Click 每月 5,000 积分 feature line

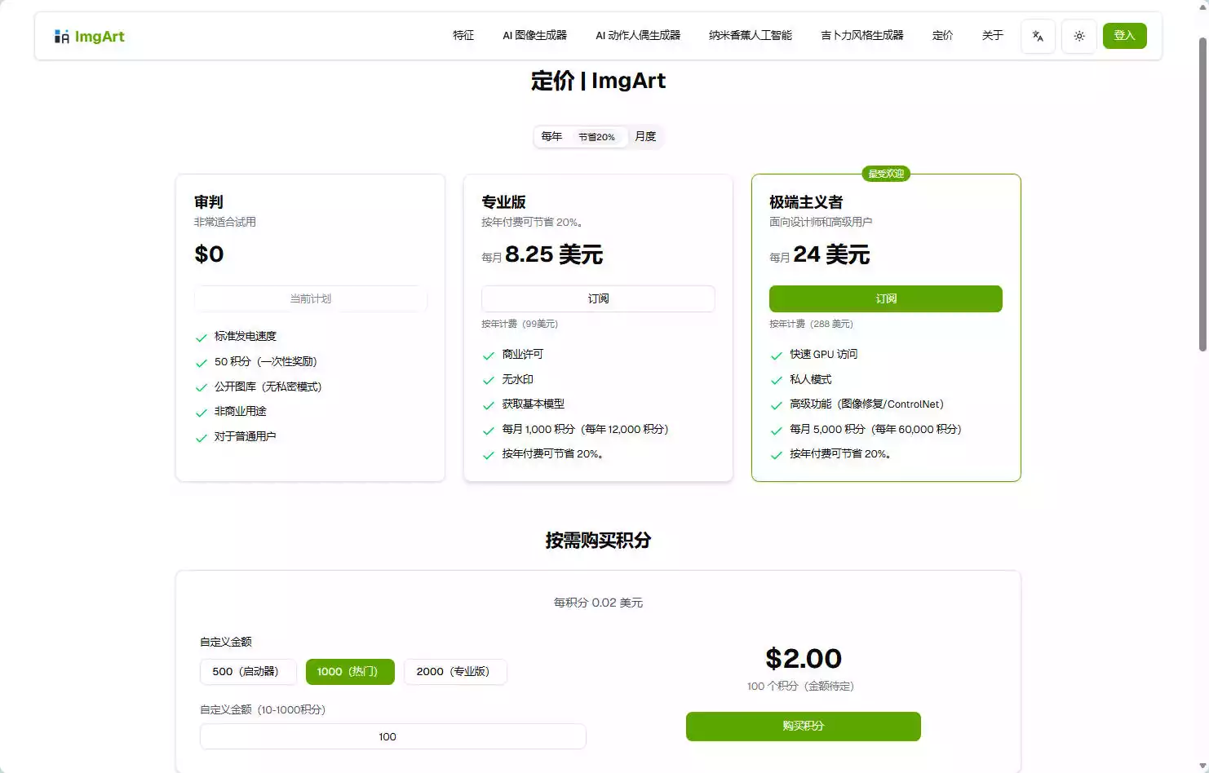point(875,429)
